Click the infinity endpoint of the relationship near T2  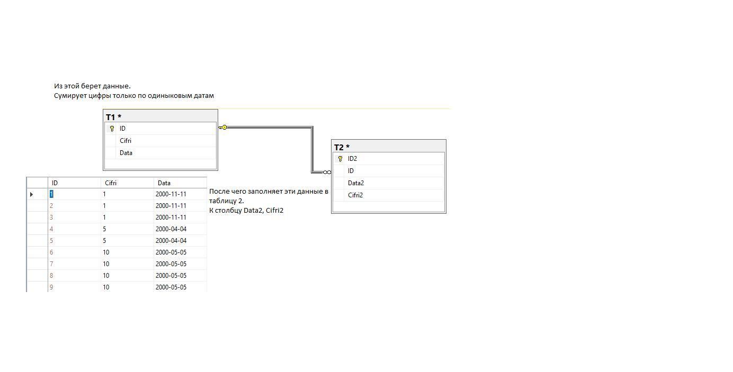(x=327, y=172)
